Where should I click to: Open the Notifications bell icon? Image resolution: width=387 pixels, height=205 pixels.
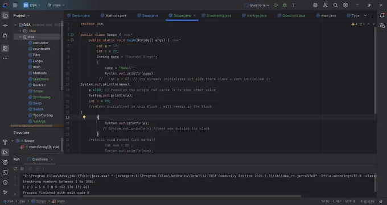(x=382, y=15)
